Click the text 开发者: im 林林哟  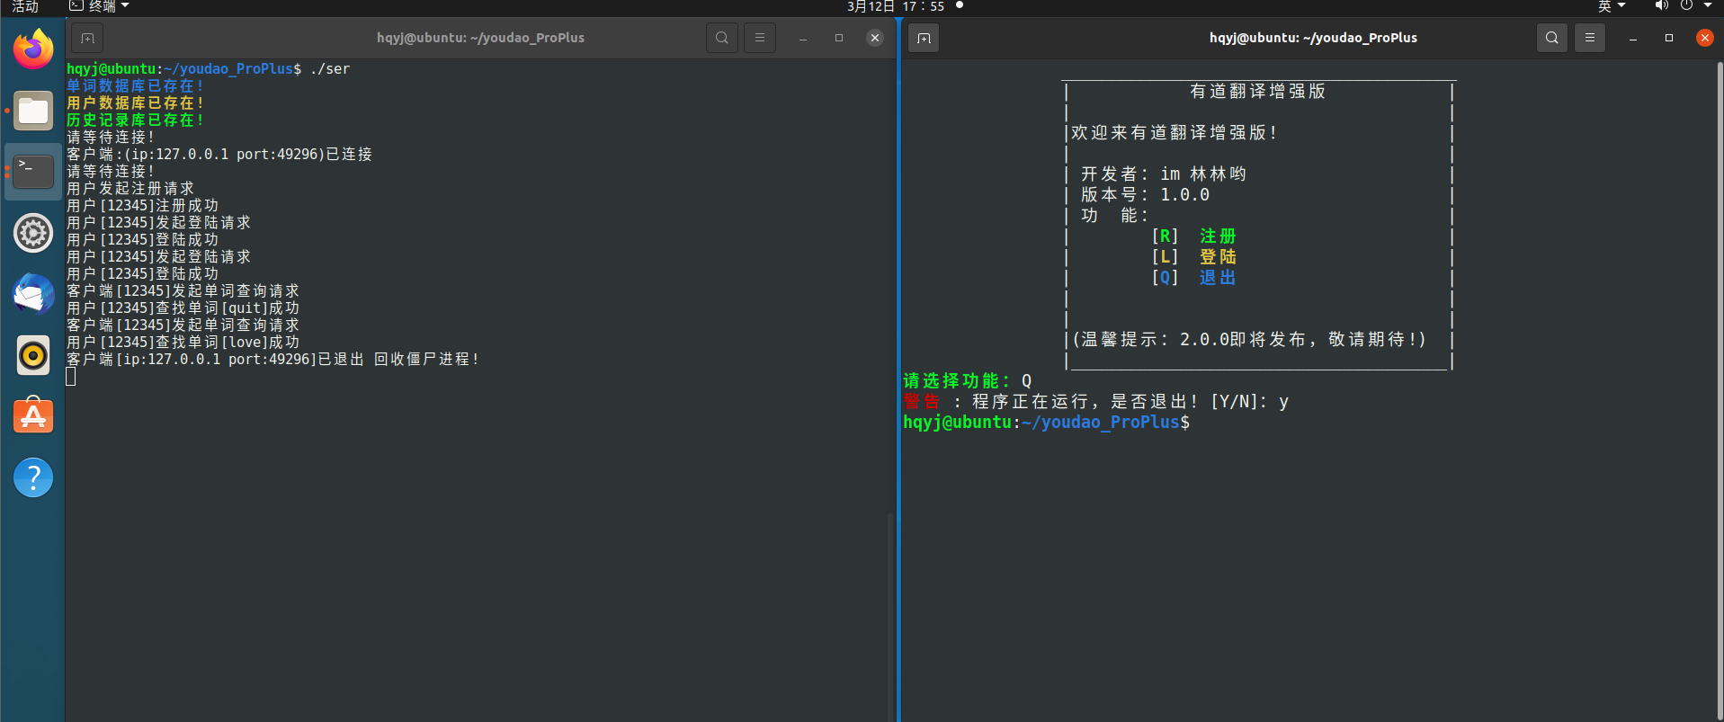(1164, 174)
